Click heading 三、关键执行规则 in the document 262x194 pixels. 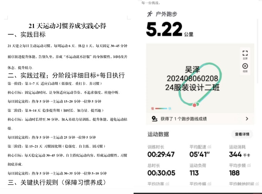[x=57, y=182]
